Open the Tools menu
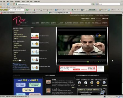Screen dimensions: 123x98 click(28, 1)
